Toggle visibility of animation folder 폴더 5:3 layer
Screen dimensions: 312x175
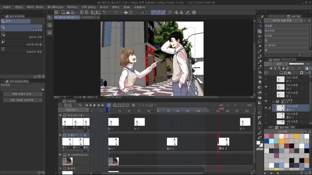[x=266, y=101]
